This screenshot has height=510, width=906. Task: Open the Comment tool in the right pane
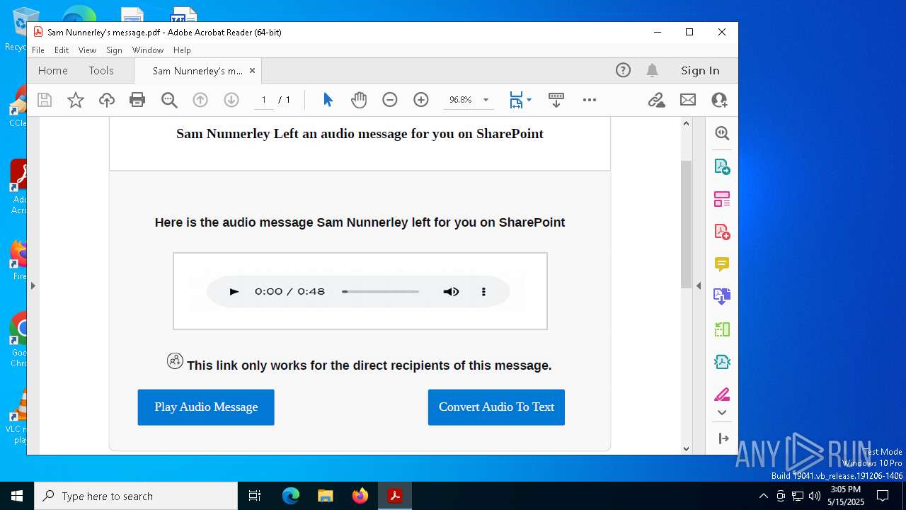click(722, 264)
